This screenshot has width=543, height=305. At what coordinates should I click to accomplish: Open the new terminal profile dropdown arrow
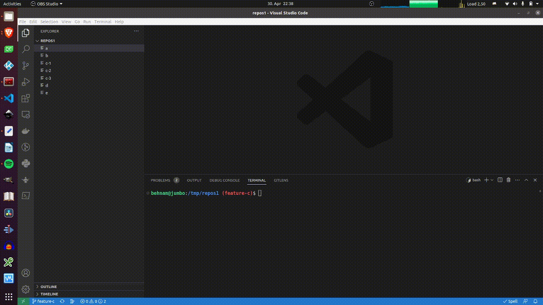[492, 180]
